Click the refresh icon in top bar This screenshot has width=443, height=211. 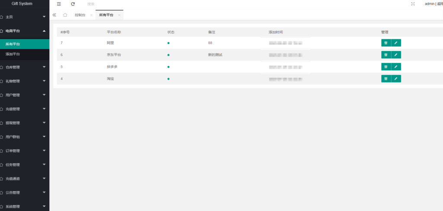73,4
